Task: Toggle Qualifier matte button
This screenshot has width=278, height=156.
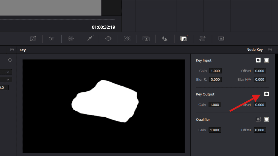Action: pyautogui.click(x=267, y=119)
